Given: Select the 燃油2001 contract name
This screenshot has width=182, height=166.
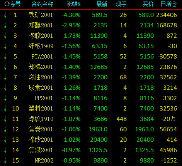Looking at the screenshot, I should (41, 77).
